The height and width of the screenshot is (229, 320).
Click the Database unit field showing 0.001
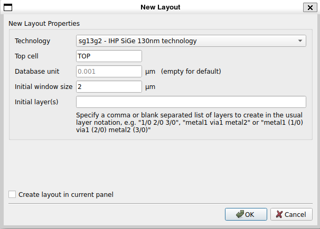click(x=109, y=71)
